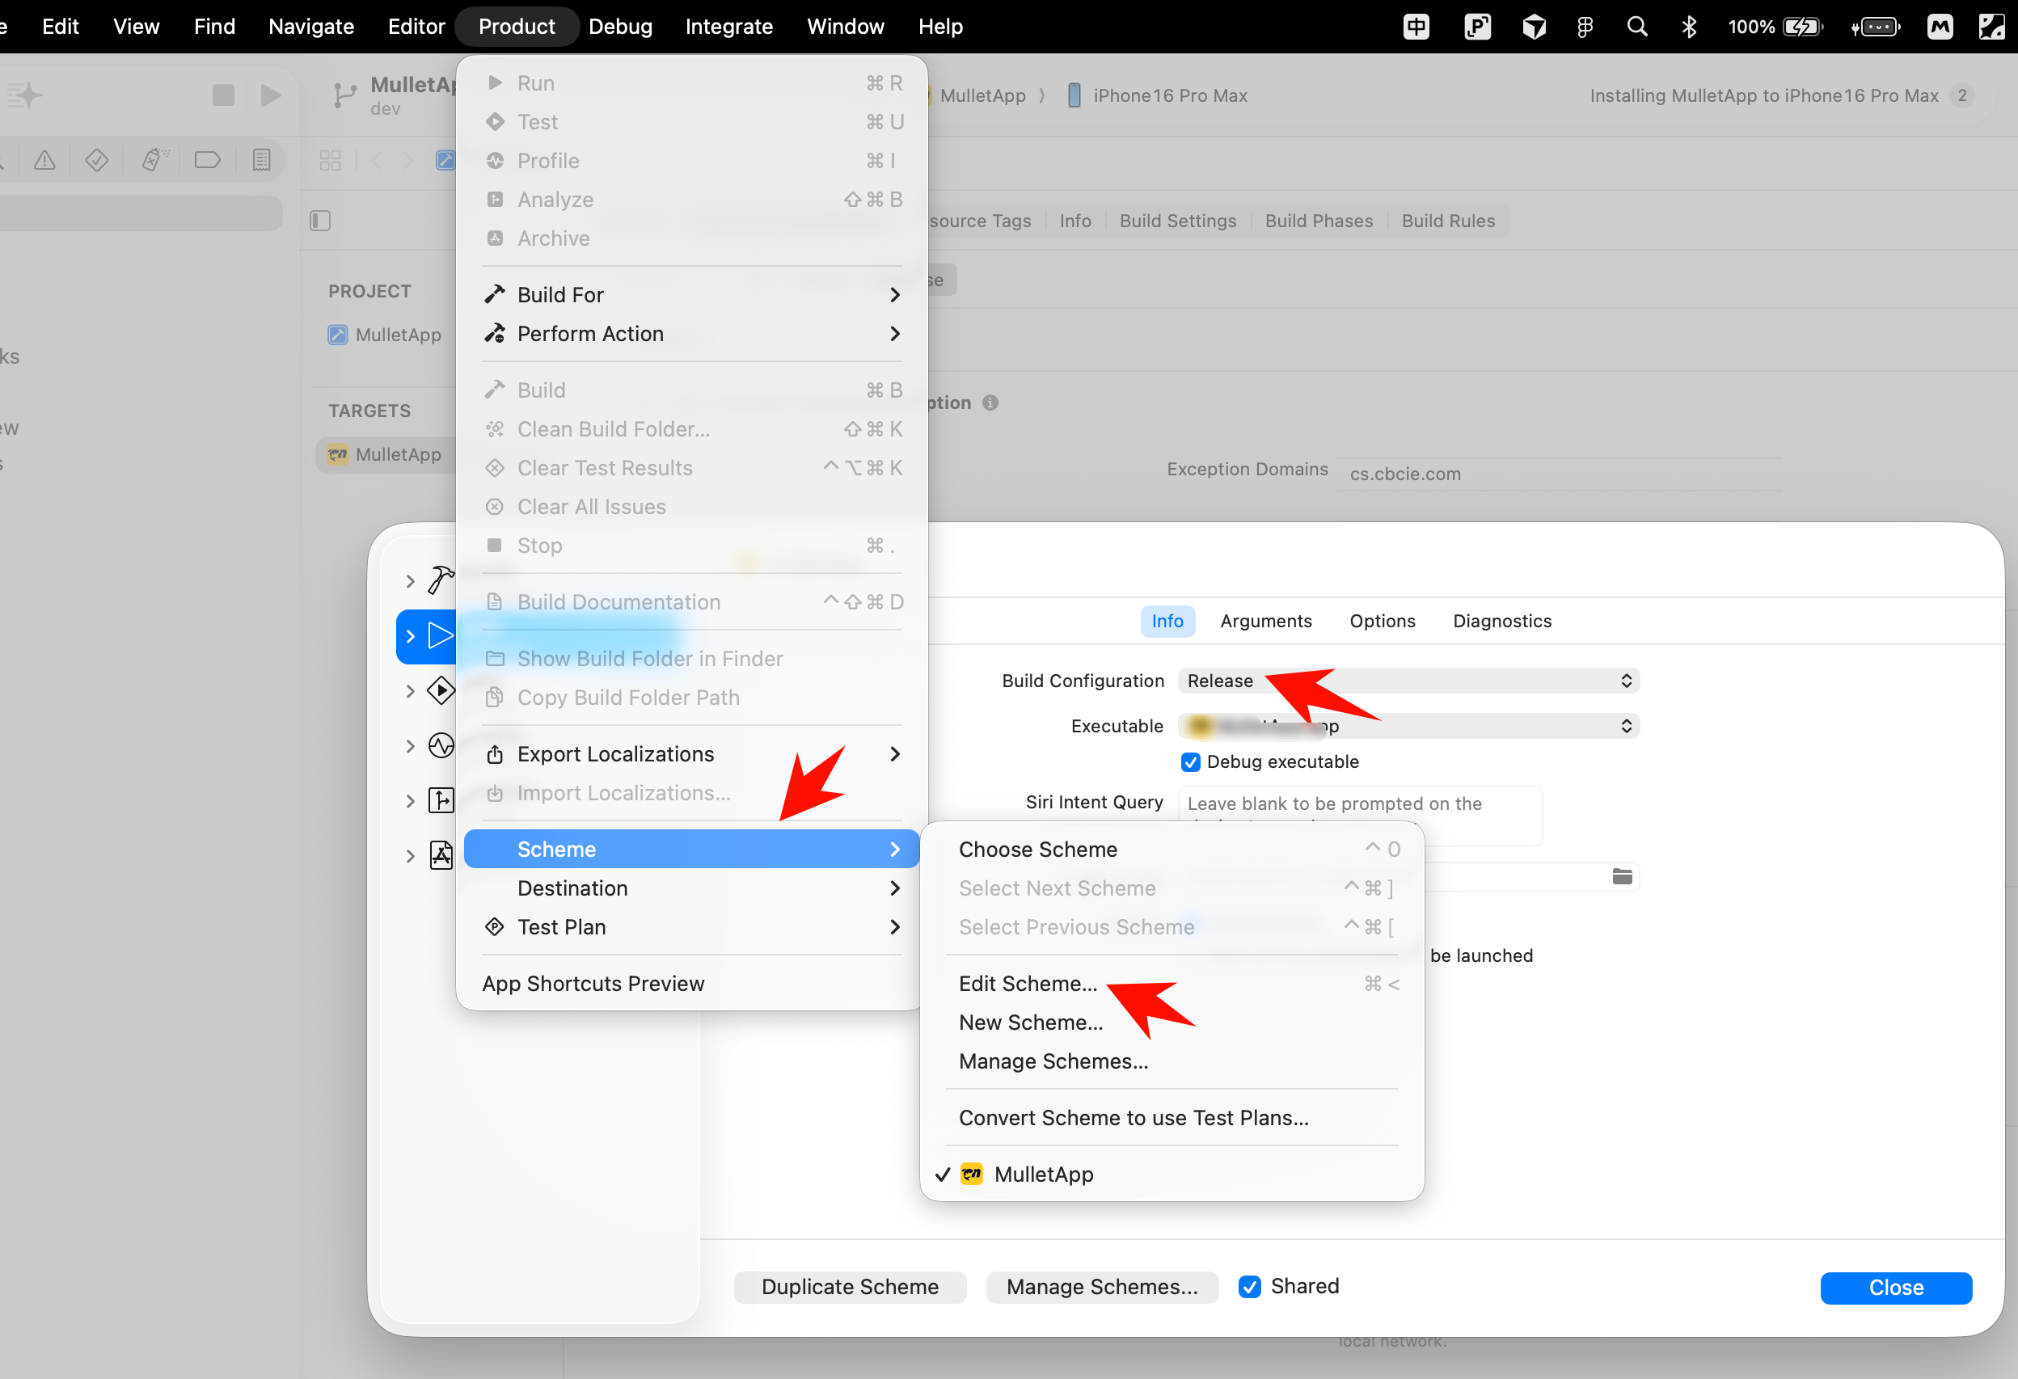Screen dimensions: 2018x1379
Task: Expand the Build action row chevron
Action: pyautogui.click(x=411, y=581)
